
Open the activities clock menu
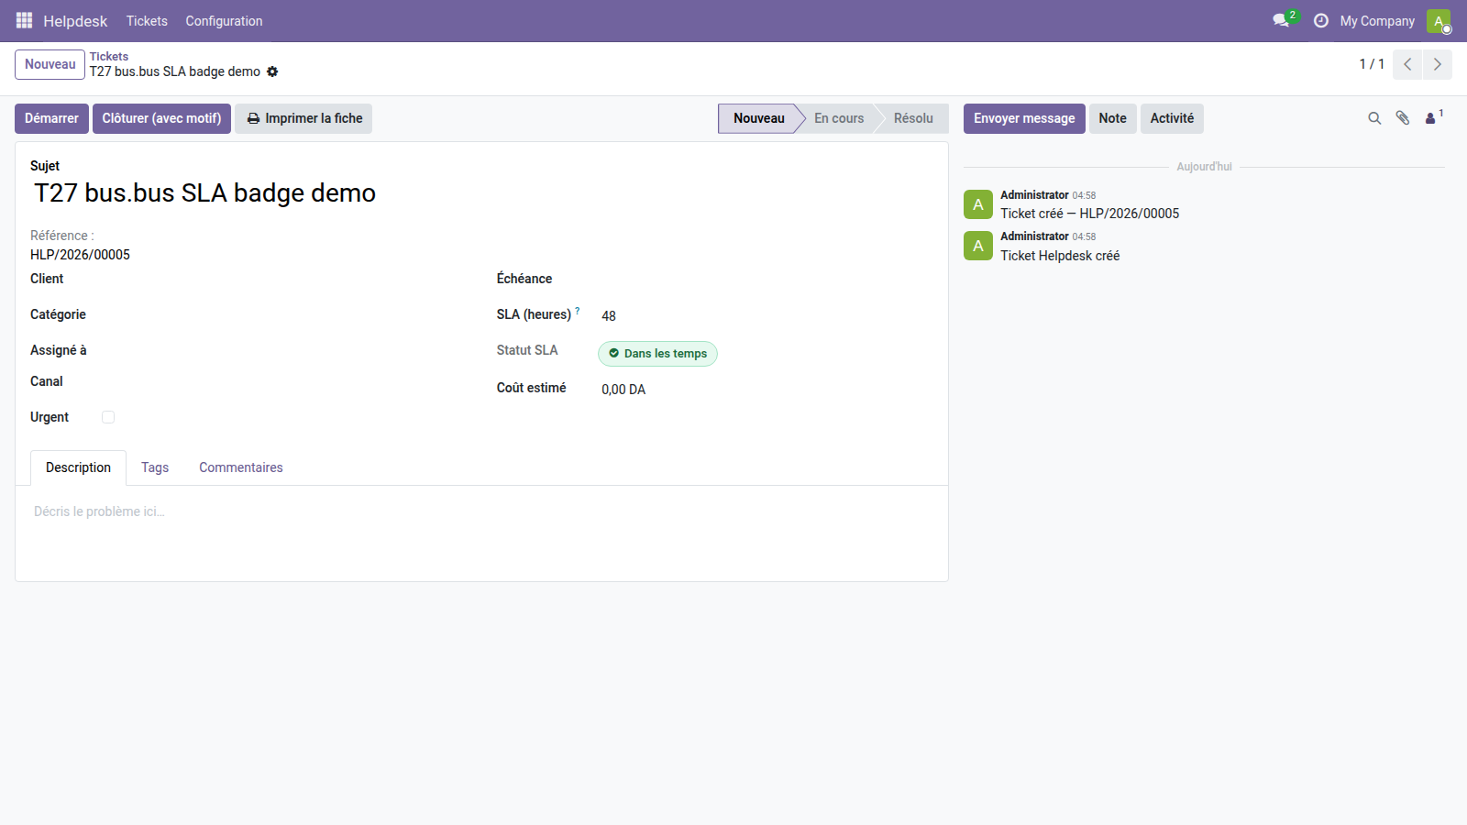pos(1320,20)
